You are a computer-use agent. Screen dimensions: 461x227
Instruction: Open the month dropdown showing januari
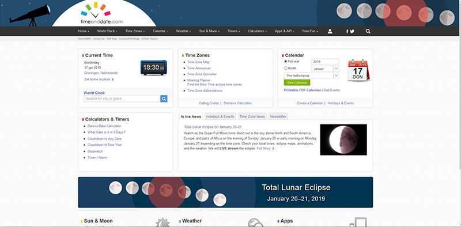point(325,69)
